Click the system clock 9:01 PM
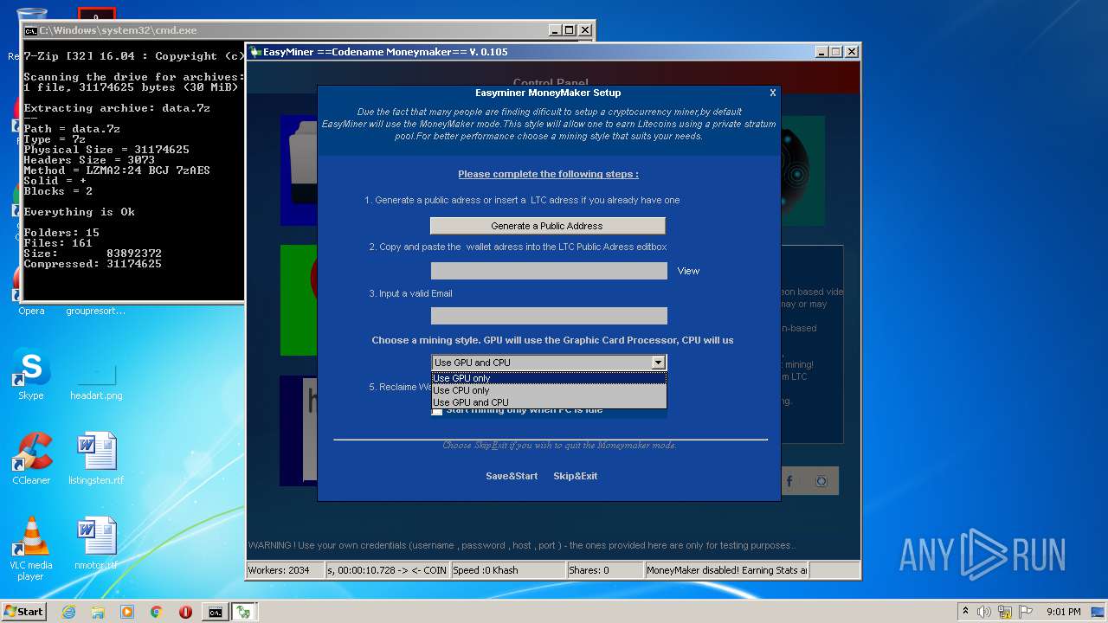Screen dimensions: 1108x623 click(x=1063, y=612)
